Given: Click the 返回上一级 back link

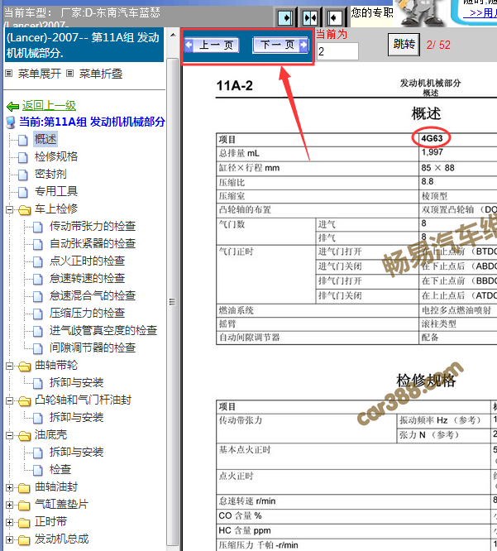Looking at the screenshot, I should (49, 105).
